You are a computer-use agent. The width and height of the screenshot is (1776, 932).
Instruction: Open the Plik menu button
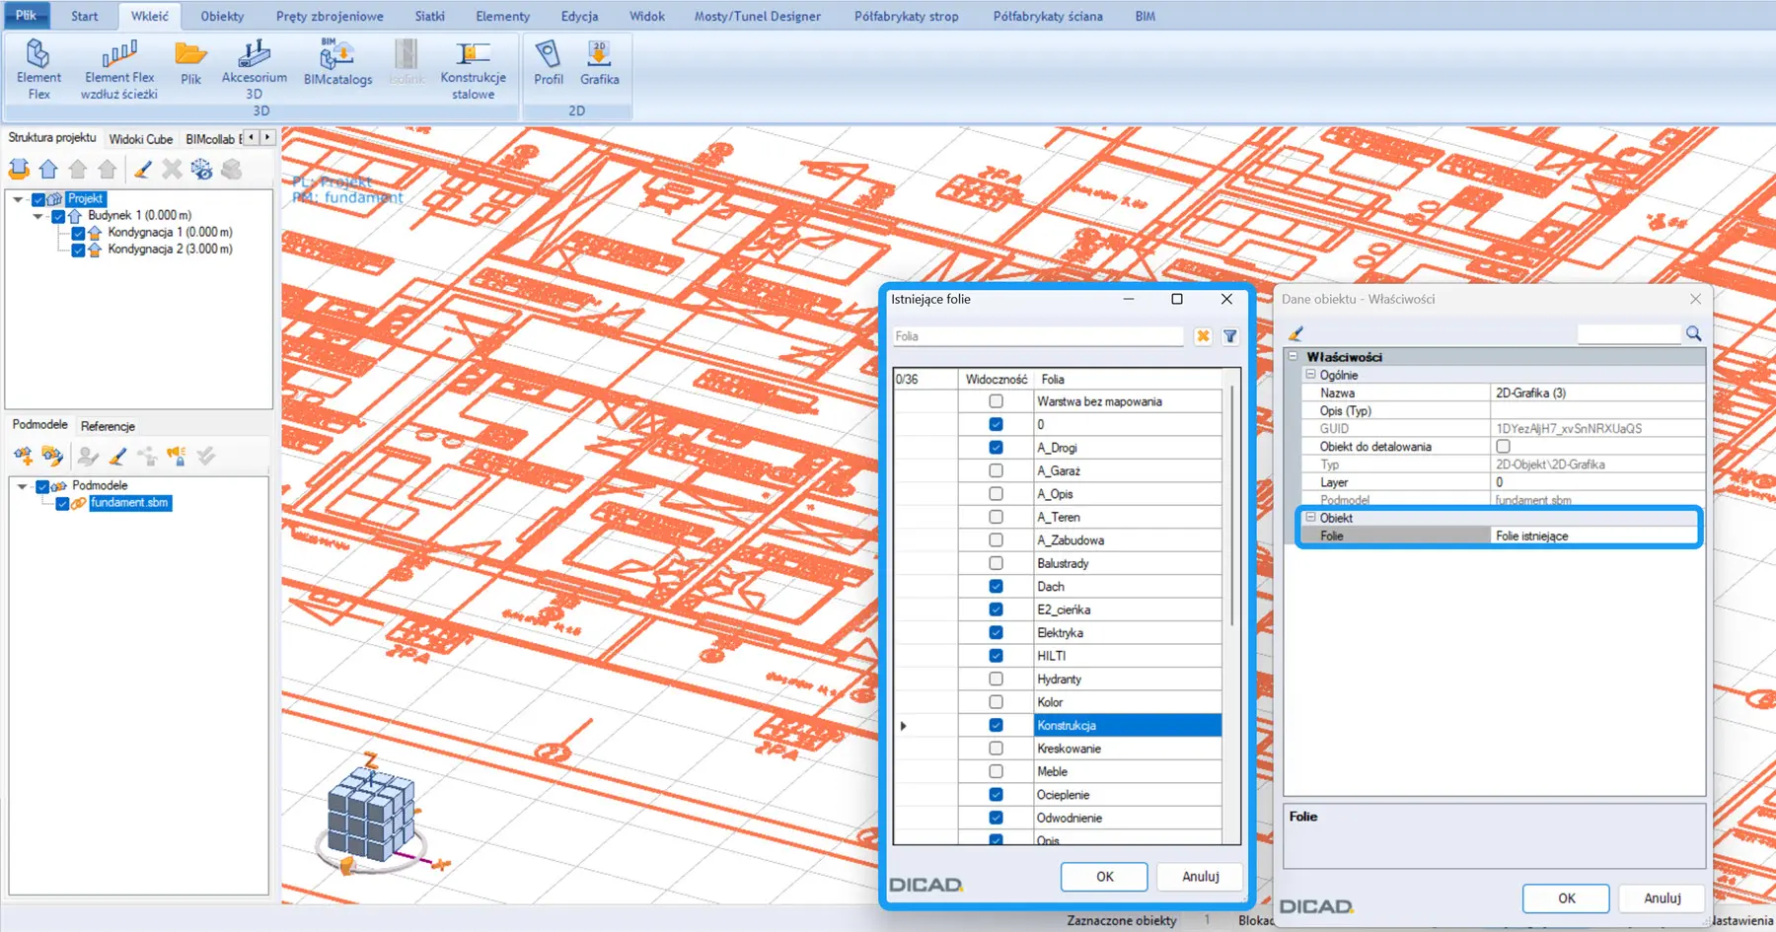pyautogui.click(x=27, y=15)
